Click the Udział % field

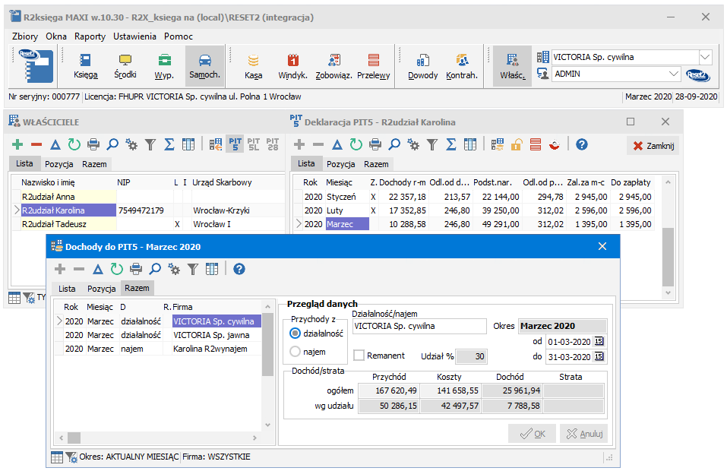click(471, 356)
